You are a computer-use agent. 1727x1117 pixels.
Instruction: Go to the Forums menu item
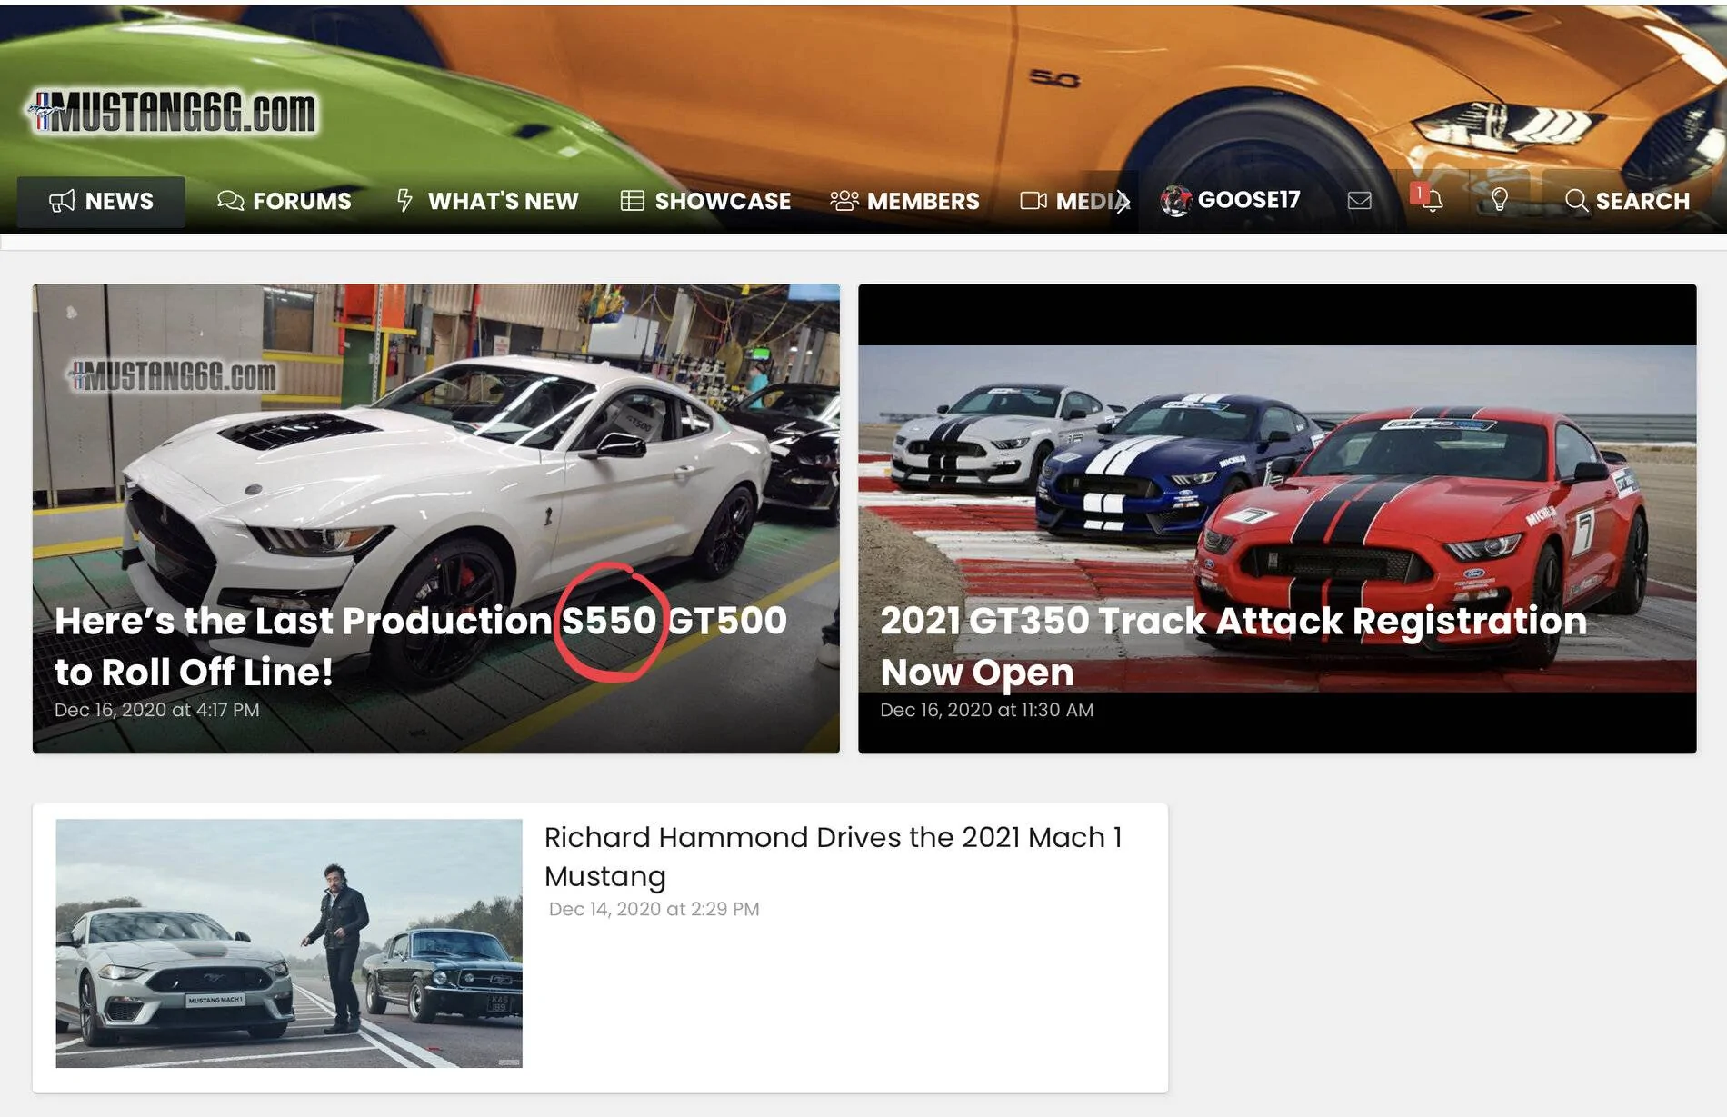click(x=284, y=201)
